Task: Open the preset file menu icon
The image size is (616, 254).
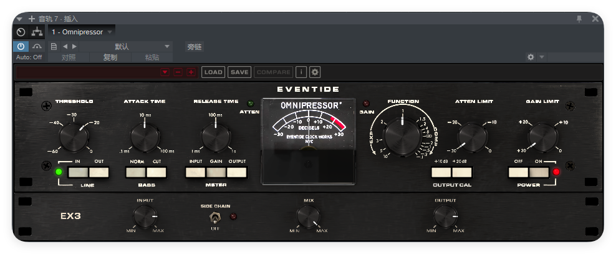Action: coord(54,46)
